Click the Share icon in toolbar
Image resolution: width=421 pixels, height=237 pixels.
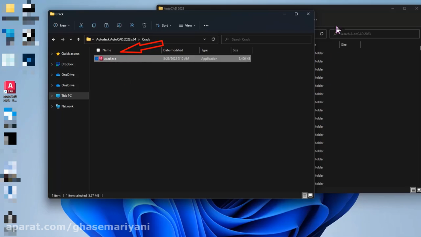132,25
